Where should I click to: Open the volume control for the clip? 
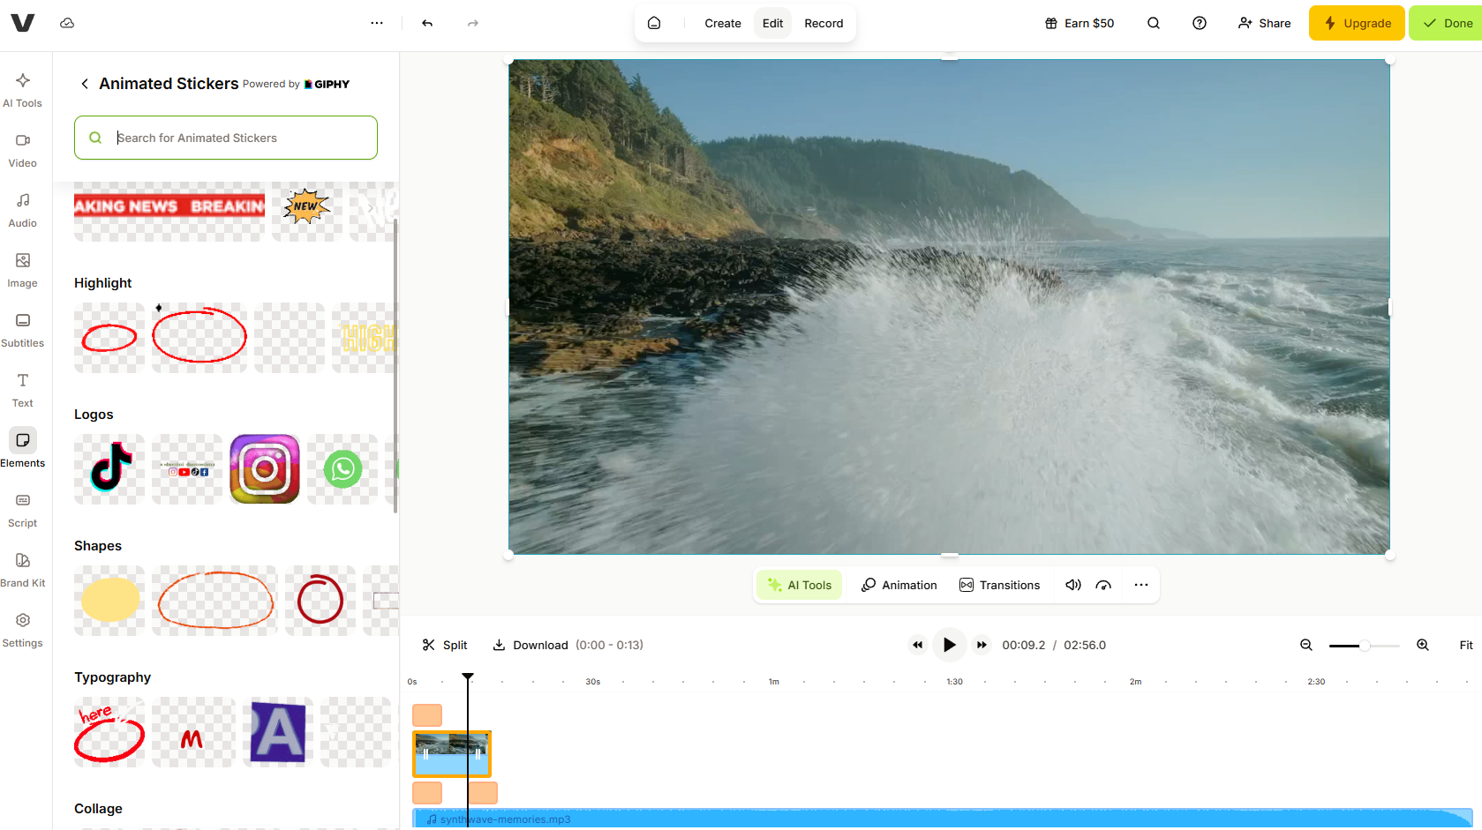click(x=1073, y=585)
